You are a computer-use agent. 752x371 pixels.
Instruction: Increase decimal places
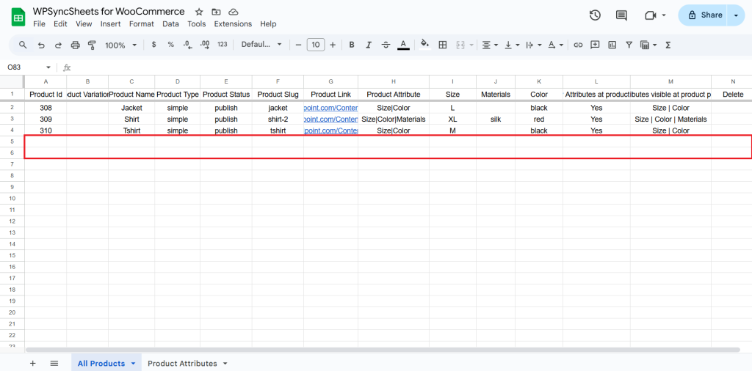(205, 45)
